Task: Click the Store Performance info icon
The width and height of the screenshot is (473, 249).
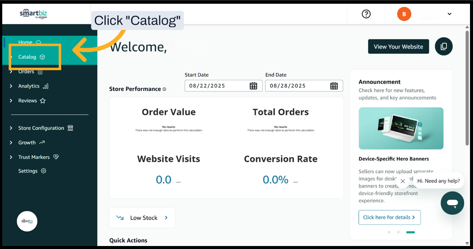Action: click(x=164, y=89)
